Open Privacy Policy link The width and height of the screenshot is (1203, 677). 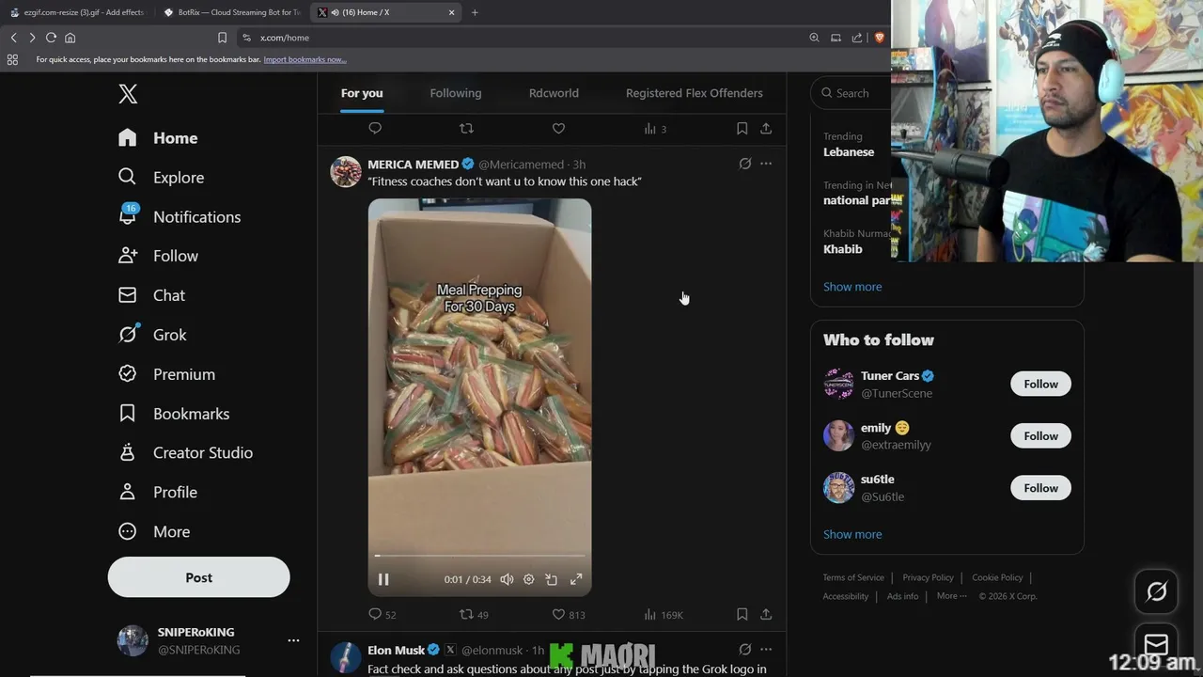tap(928, 577)
